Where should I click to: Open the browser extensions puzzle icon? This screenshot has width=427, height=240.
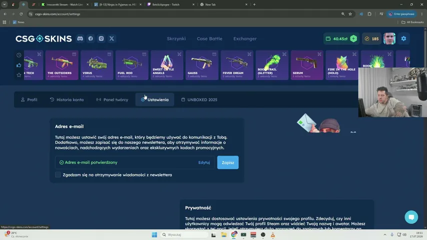369,14
